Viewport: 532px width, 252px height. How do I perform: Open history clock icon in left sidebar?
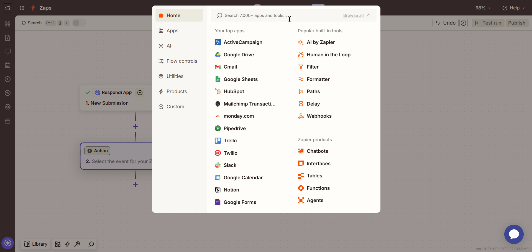pyautogui.click(x=8, y=79)
